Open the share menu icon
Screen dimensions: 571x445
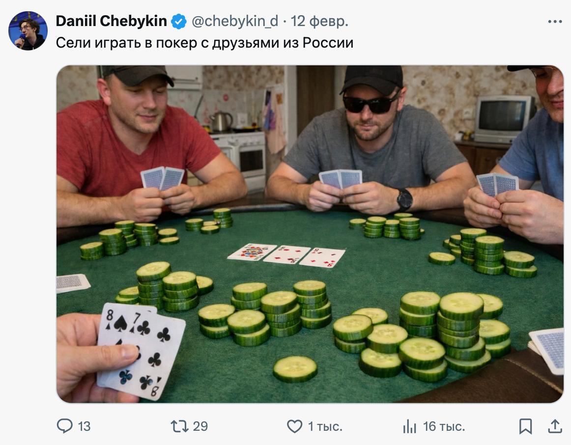(555, 426)
